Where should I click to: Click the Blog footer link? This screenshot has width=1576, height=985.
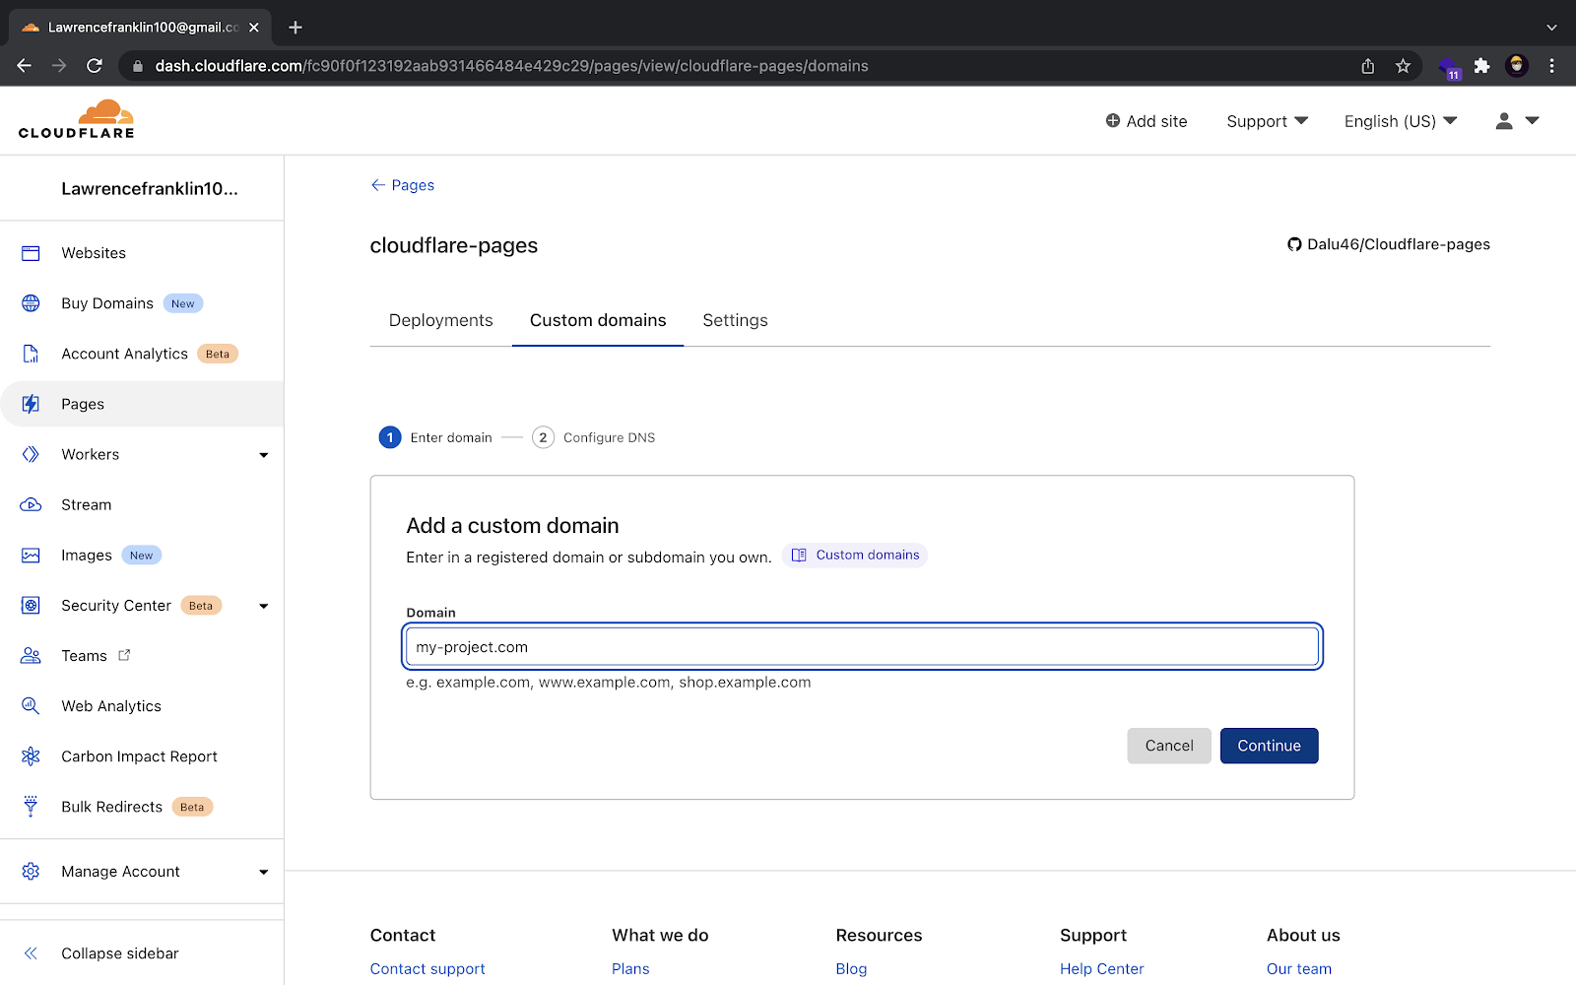(851, 969)
